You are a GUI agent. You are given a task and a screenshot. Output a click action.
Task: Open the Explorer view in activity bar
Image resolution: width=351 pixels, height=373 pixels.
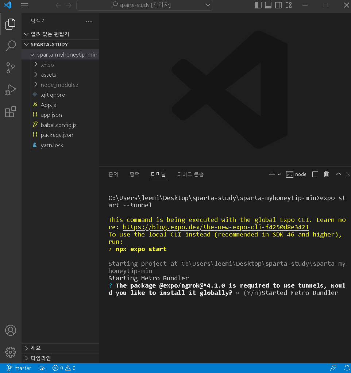(x=10, y=24)
